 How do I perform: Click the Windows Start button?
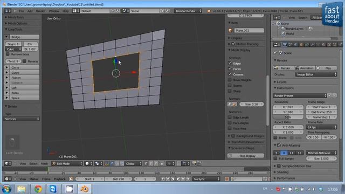[6, 189]
